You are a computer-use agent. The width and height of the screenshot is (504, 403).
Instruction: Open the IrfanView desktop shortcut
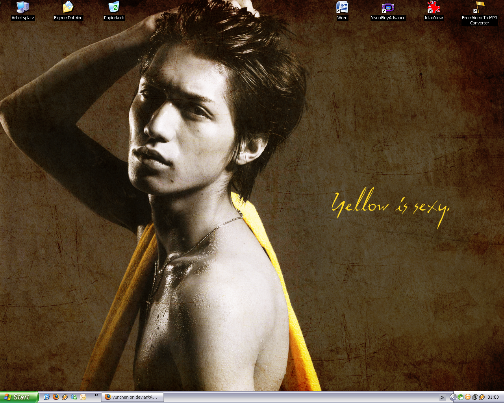pos(434,11)
